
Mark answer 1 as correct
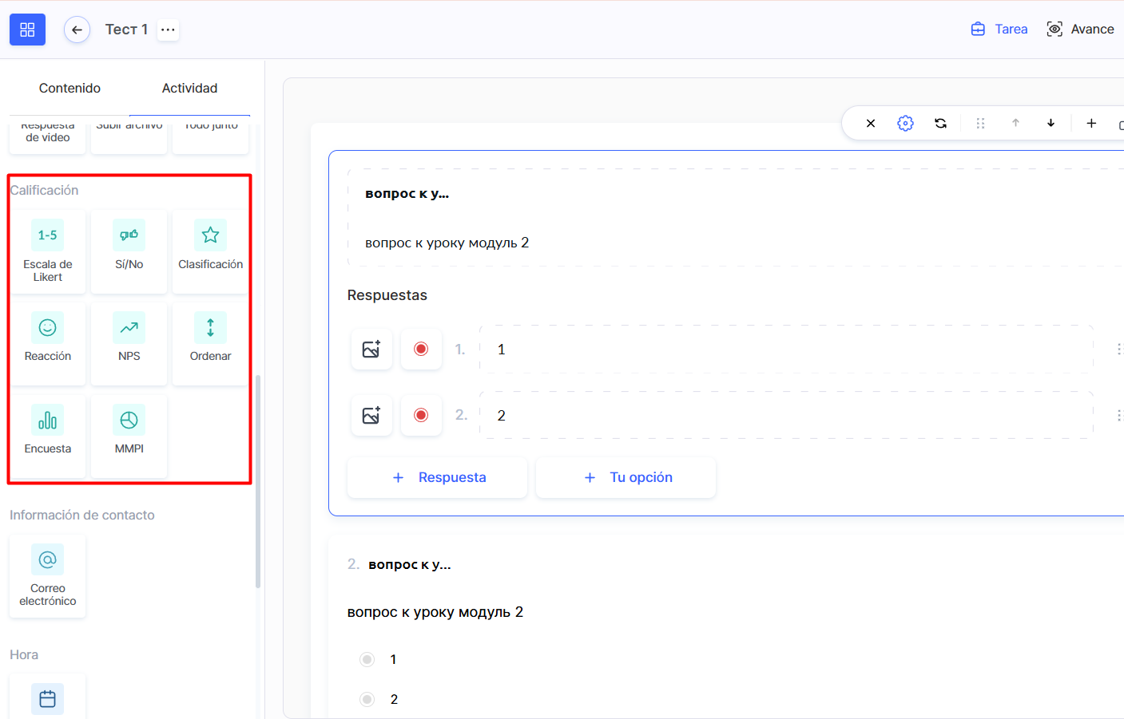421,350
